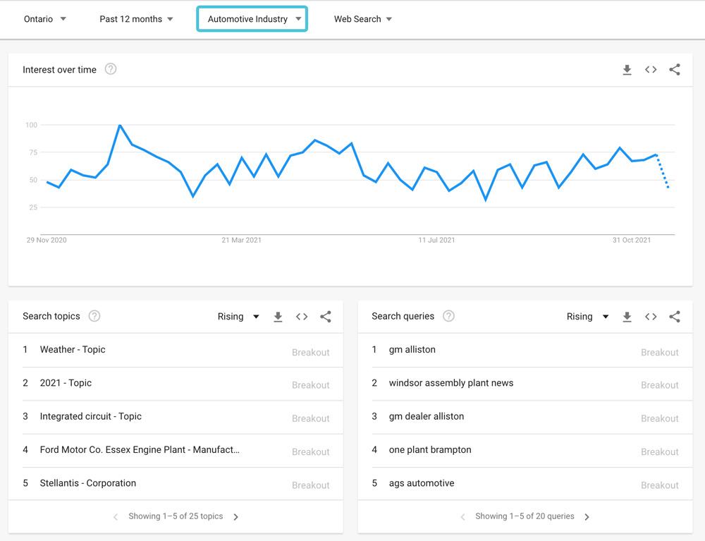Screen dimensions: 705x541
Task: Open help icon beside Search queries
Action: pos(448,316)
